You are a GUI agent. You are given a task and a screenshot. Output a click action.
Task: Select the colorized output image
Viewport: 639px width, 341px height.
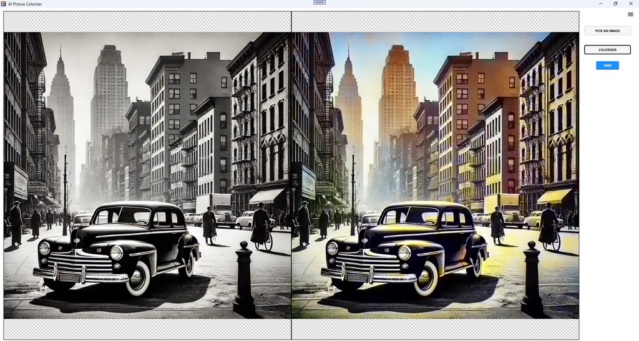[435, 175]
